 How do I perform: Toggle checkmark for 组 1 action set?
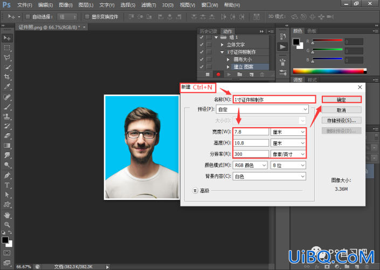(x=202, y=37)
